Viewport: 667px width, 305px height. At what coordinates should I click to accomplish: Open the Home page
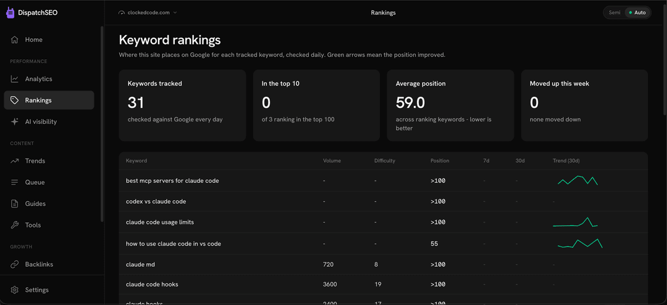pyautogui.click(x=33, y=40)
